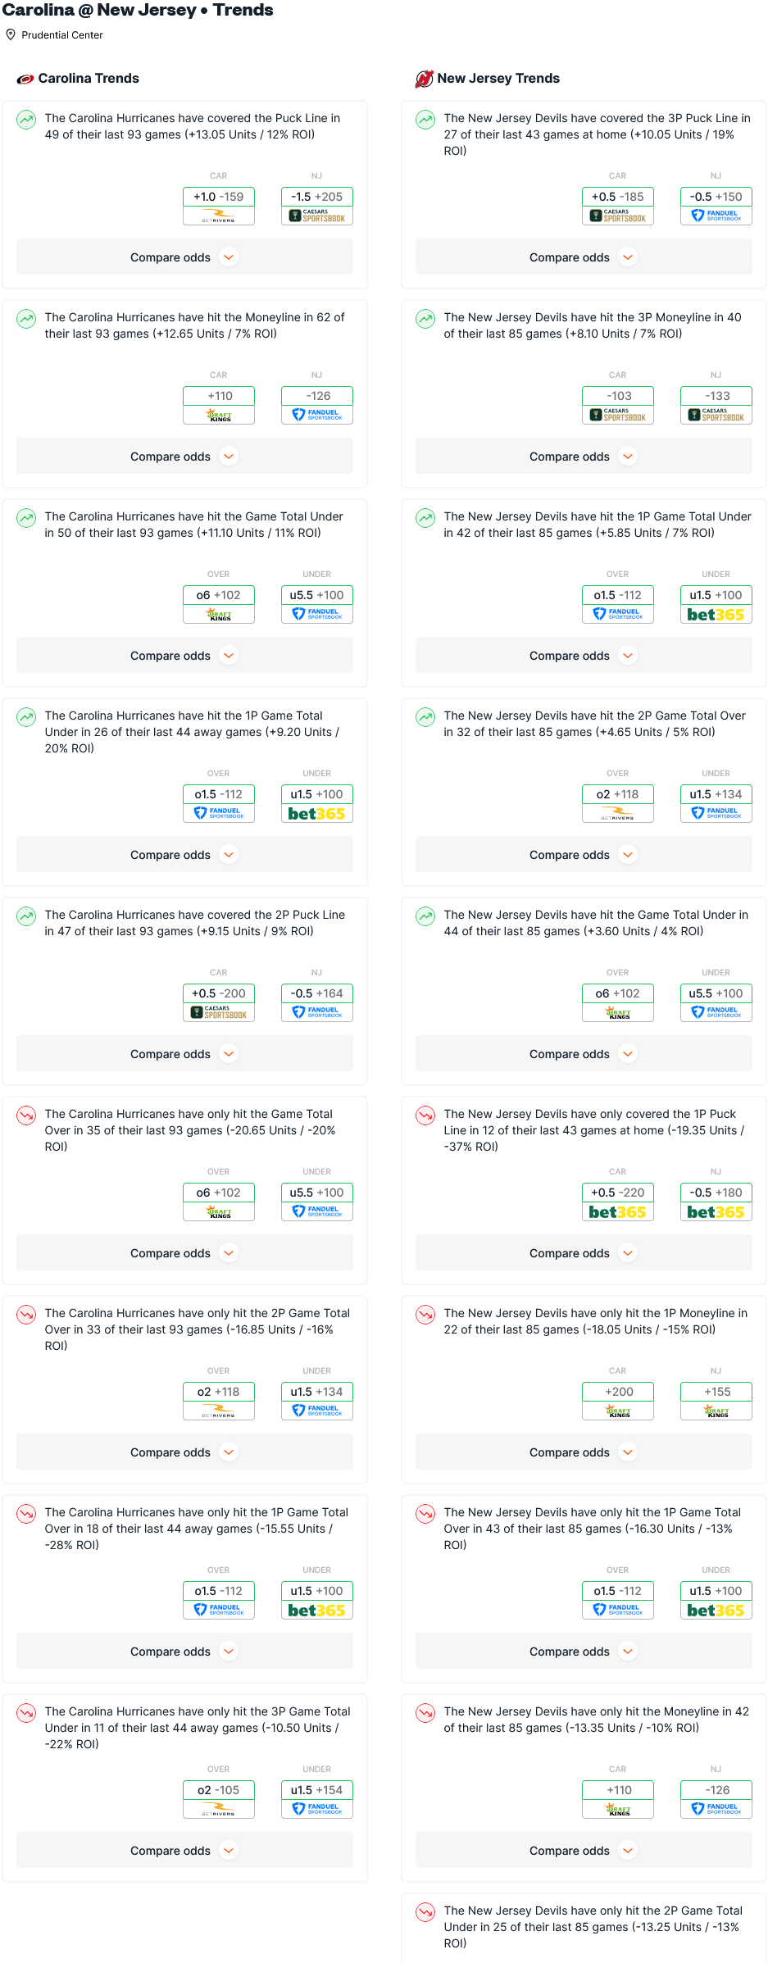Click red down-trend icon beside Carolina Game Total Over
The image size is (768, 1963).
26,1116
